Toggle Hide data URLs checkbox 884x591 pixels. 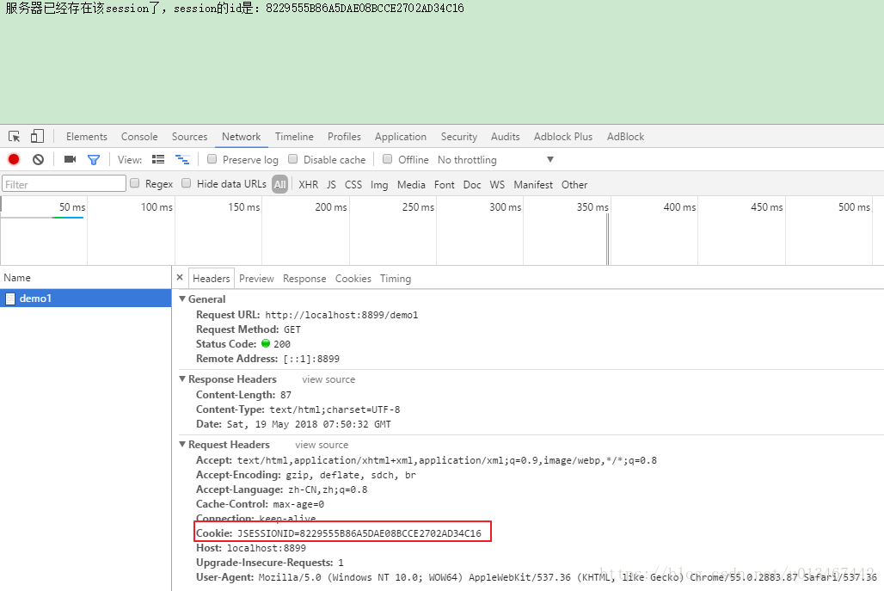click(186, 182)
